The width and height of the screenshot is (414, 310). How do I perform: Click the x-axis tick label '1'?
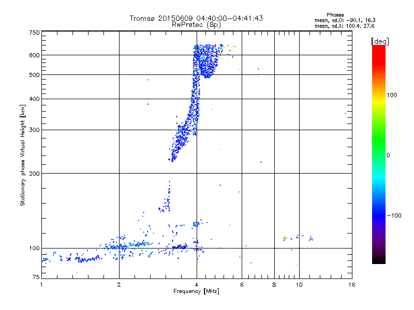tap(41, 285)
